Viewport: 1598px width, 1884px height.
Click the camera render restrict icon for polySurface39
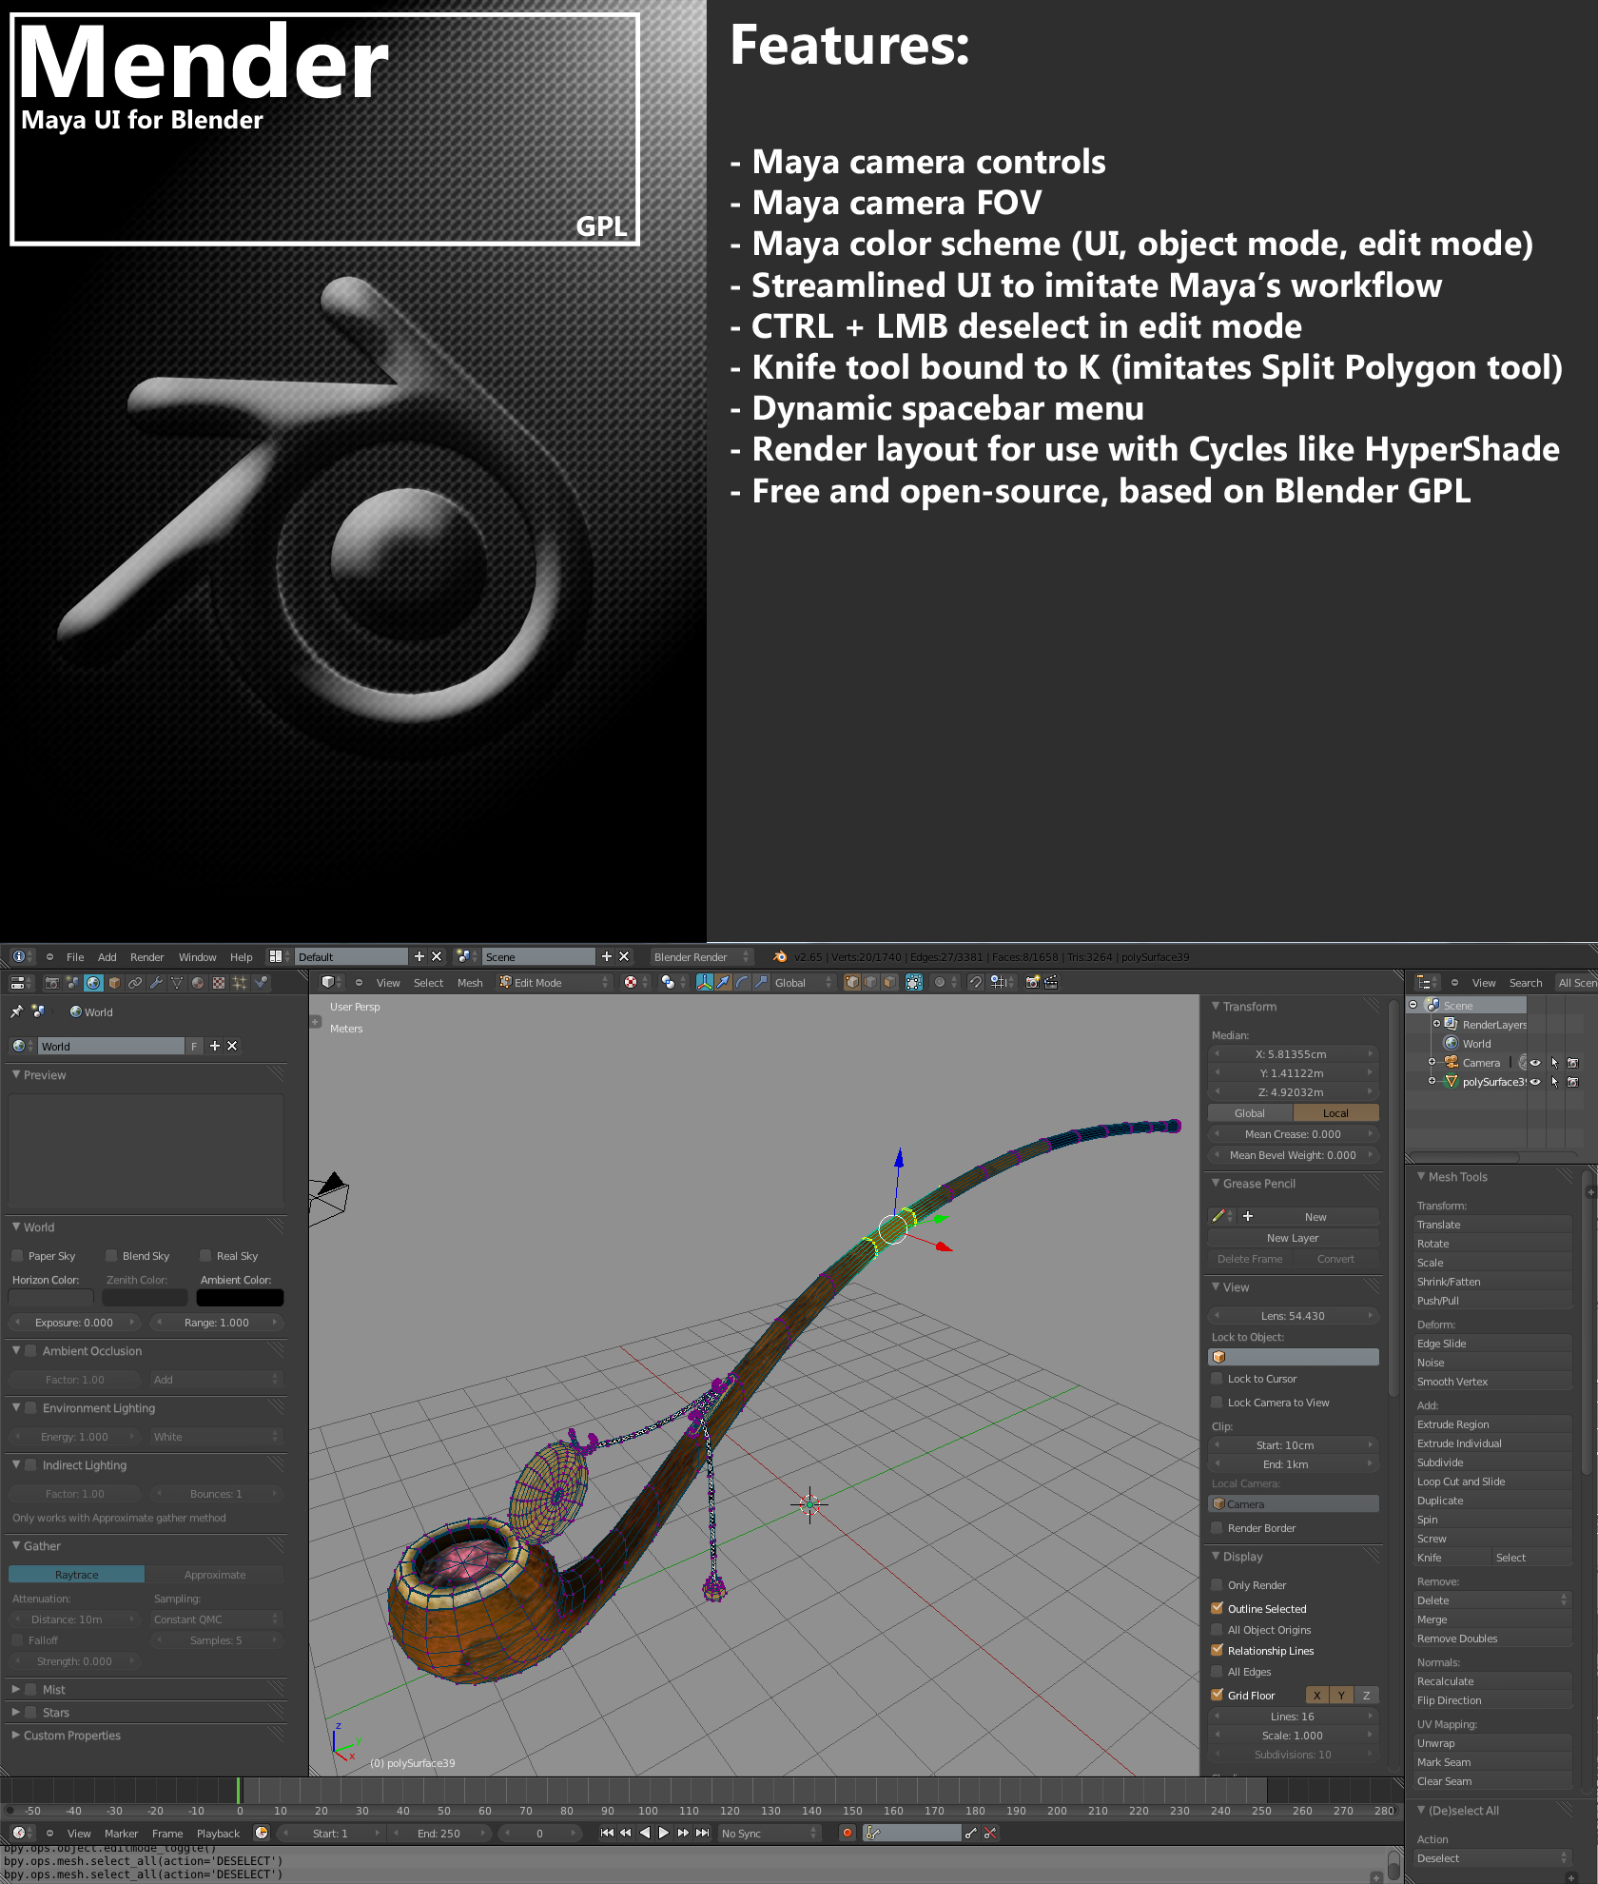coord(1573,1082)
